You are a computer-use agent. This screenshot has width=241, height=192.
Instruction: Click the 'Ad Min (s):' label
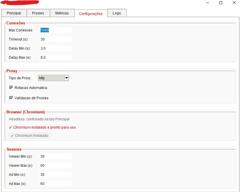coord(17,174)
